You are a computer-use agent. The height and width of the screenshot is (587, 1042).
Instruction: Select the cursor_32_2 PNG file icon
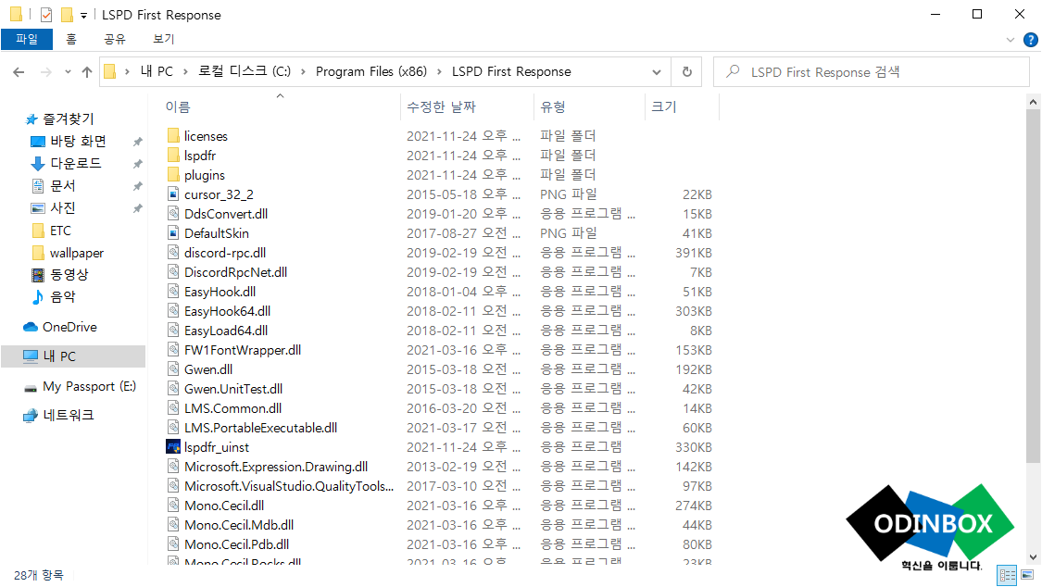point(173,194)
